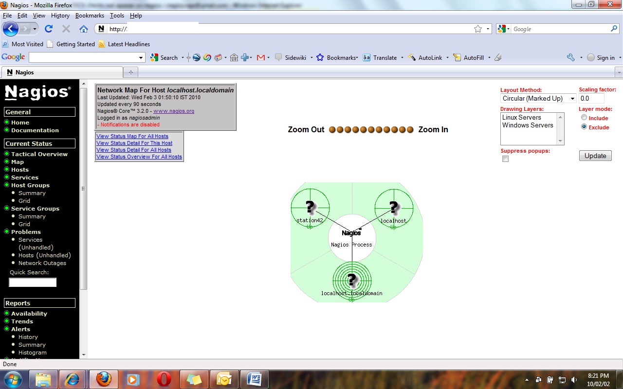
Task: Open the History menu
Action: 60,16
